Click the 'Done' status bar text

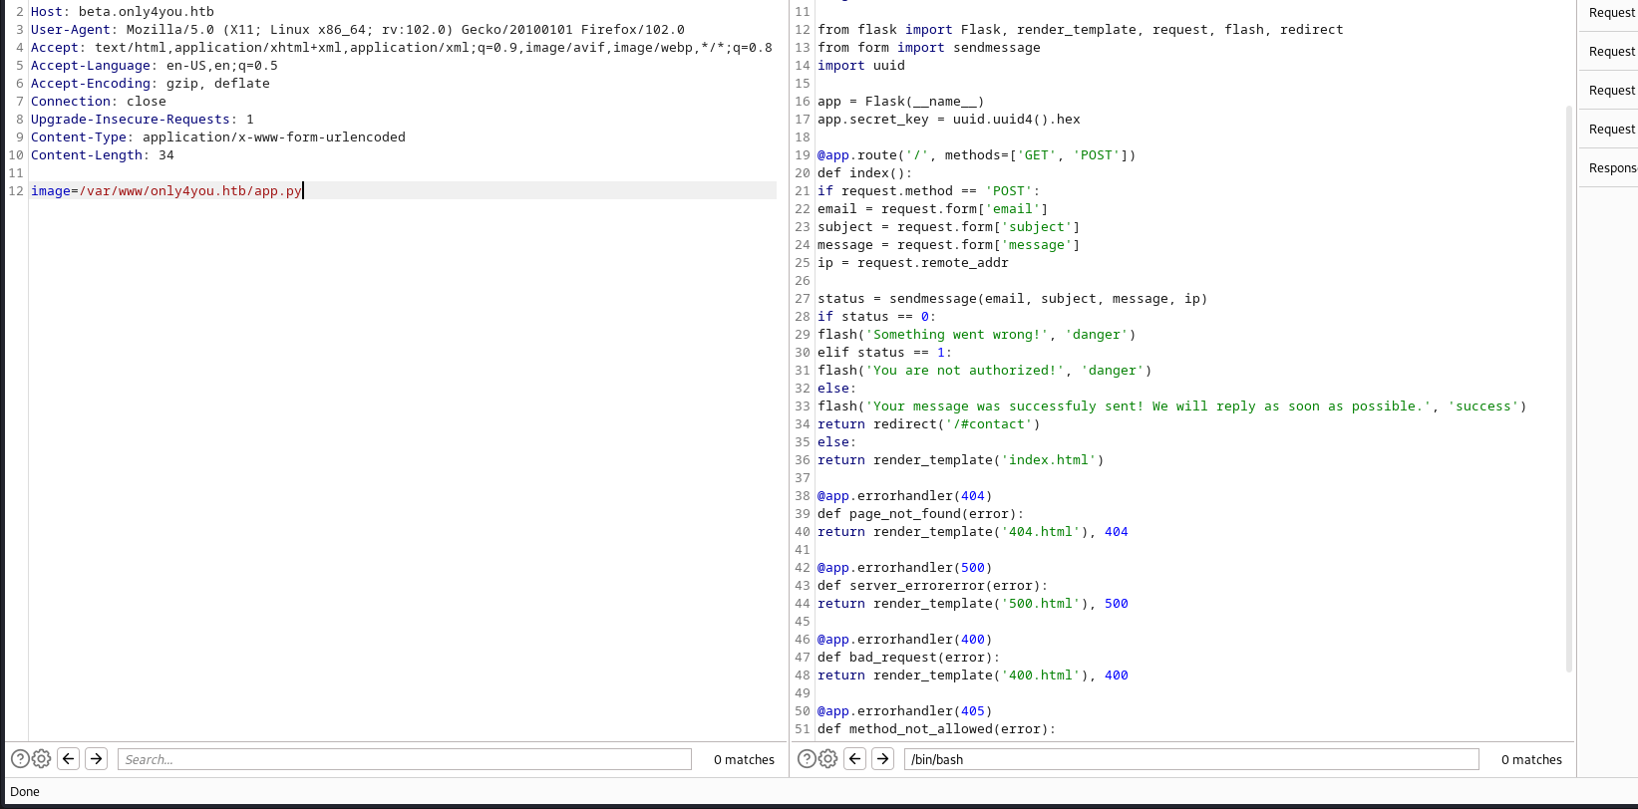tap(25, 792)
